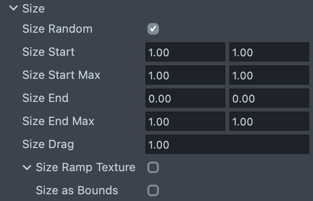The height and width of the screenshot is (201, 313).
Task: Focus the second Size Start Max field
Action: pos(269,75)
